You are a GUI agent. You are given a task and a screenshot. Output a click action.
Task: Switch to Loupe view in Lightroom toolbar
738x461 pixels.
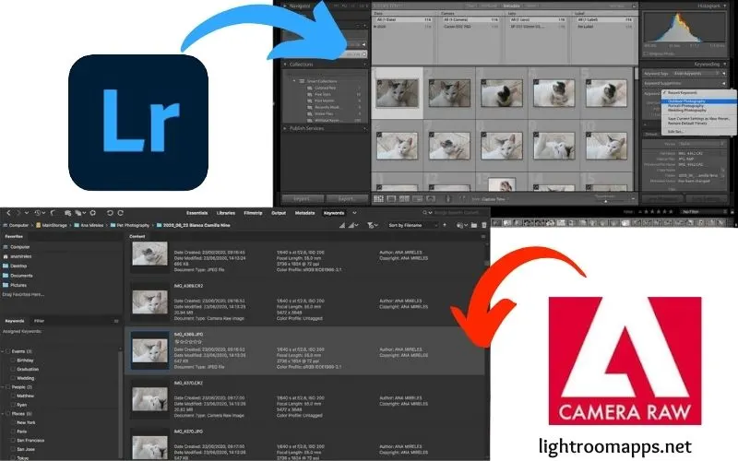point(391,197)
